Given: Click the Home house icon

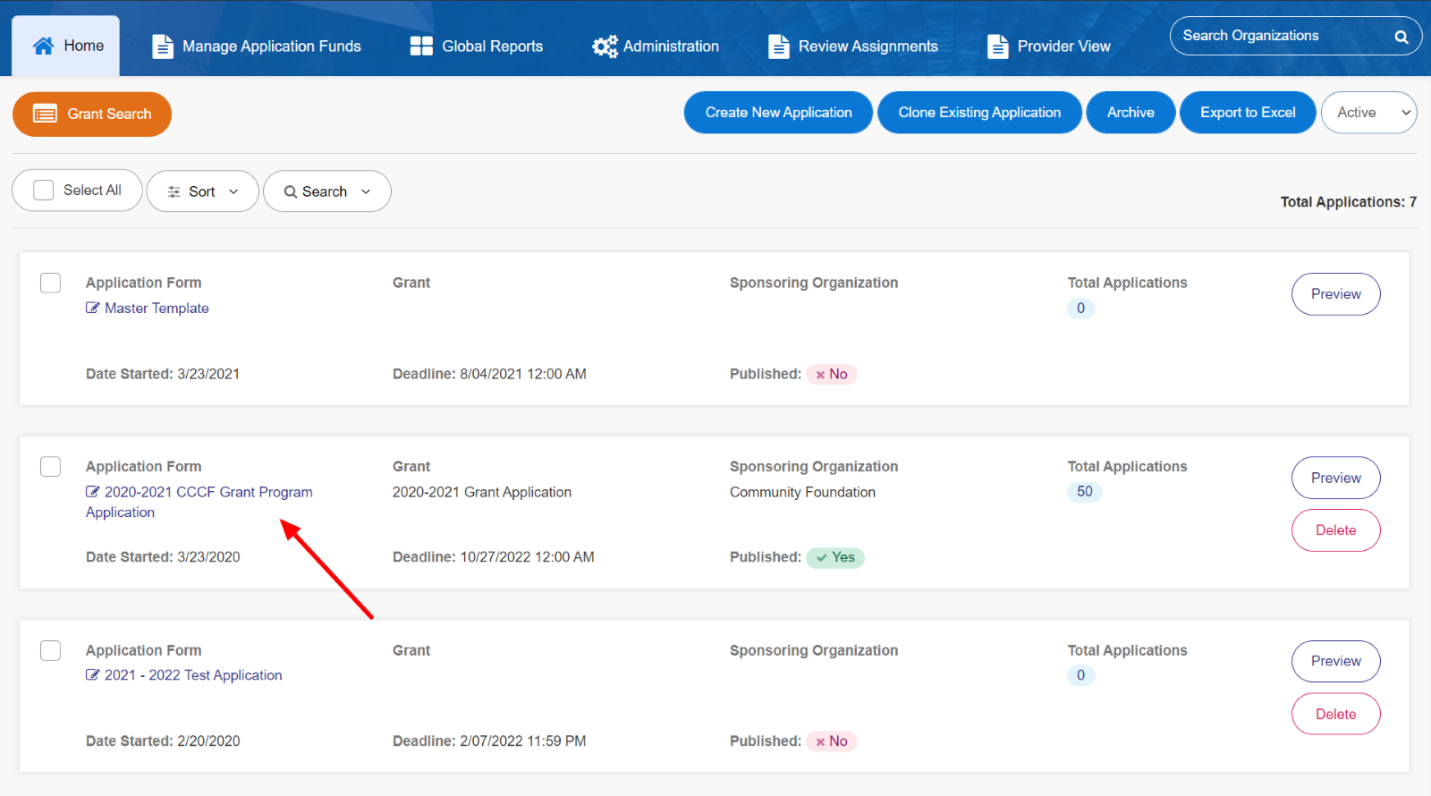Looking at the screenshot, I should [43, 46].
